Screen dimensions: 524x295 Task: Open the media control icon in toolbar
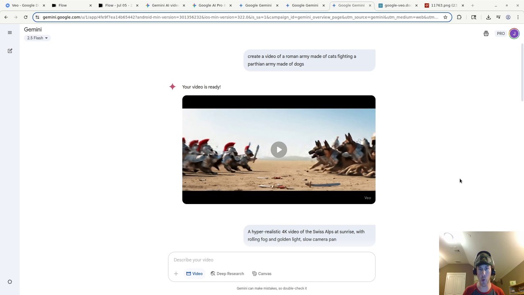(498, 17)
